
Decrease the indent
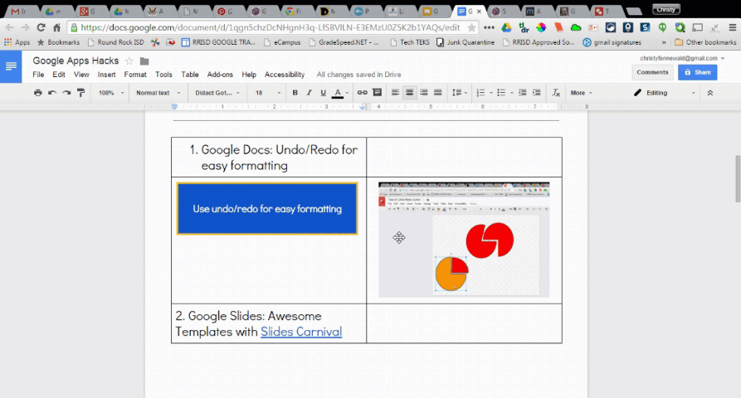coord(522,93)
